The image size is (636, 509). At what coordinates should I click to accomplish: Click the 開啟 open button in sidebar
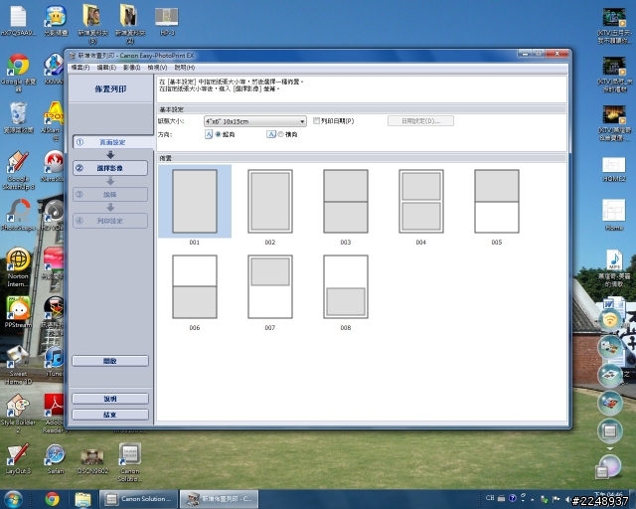pos(110,361)
